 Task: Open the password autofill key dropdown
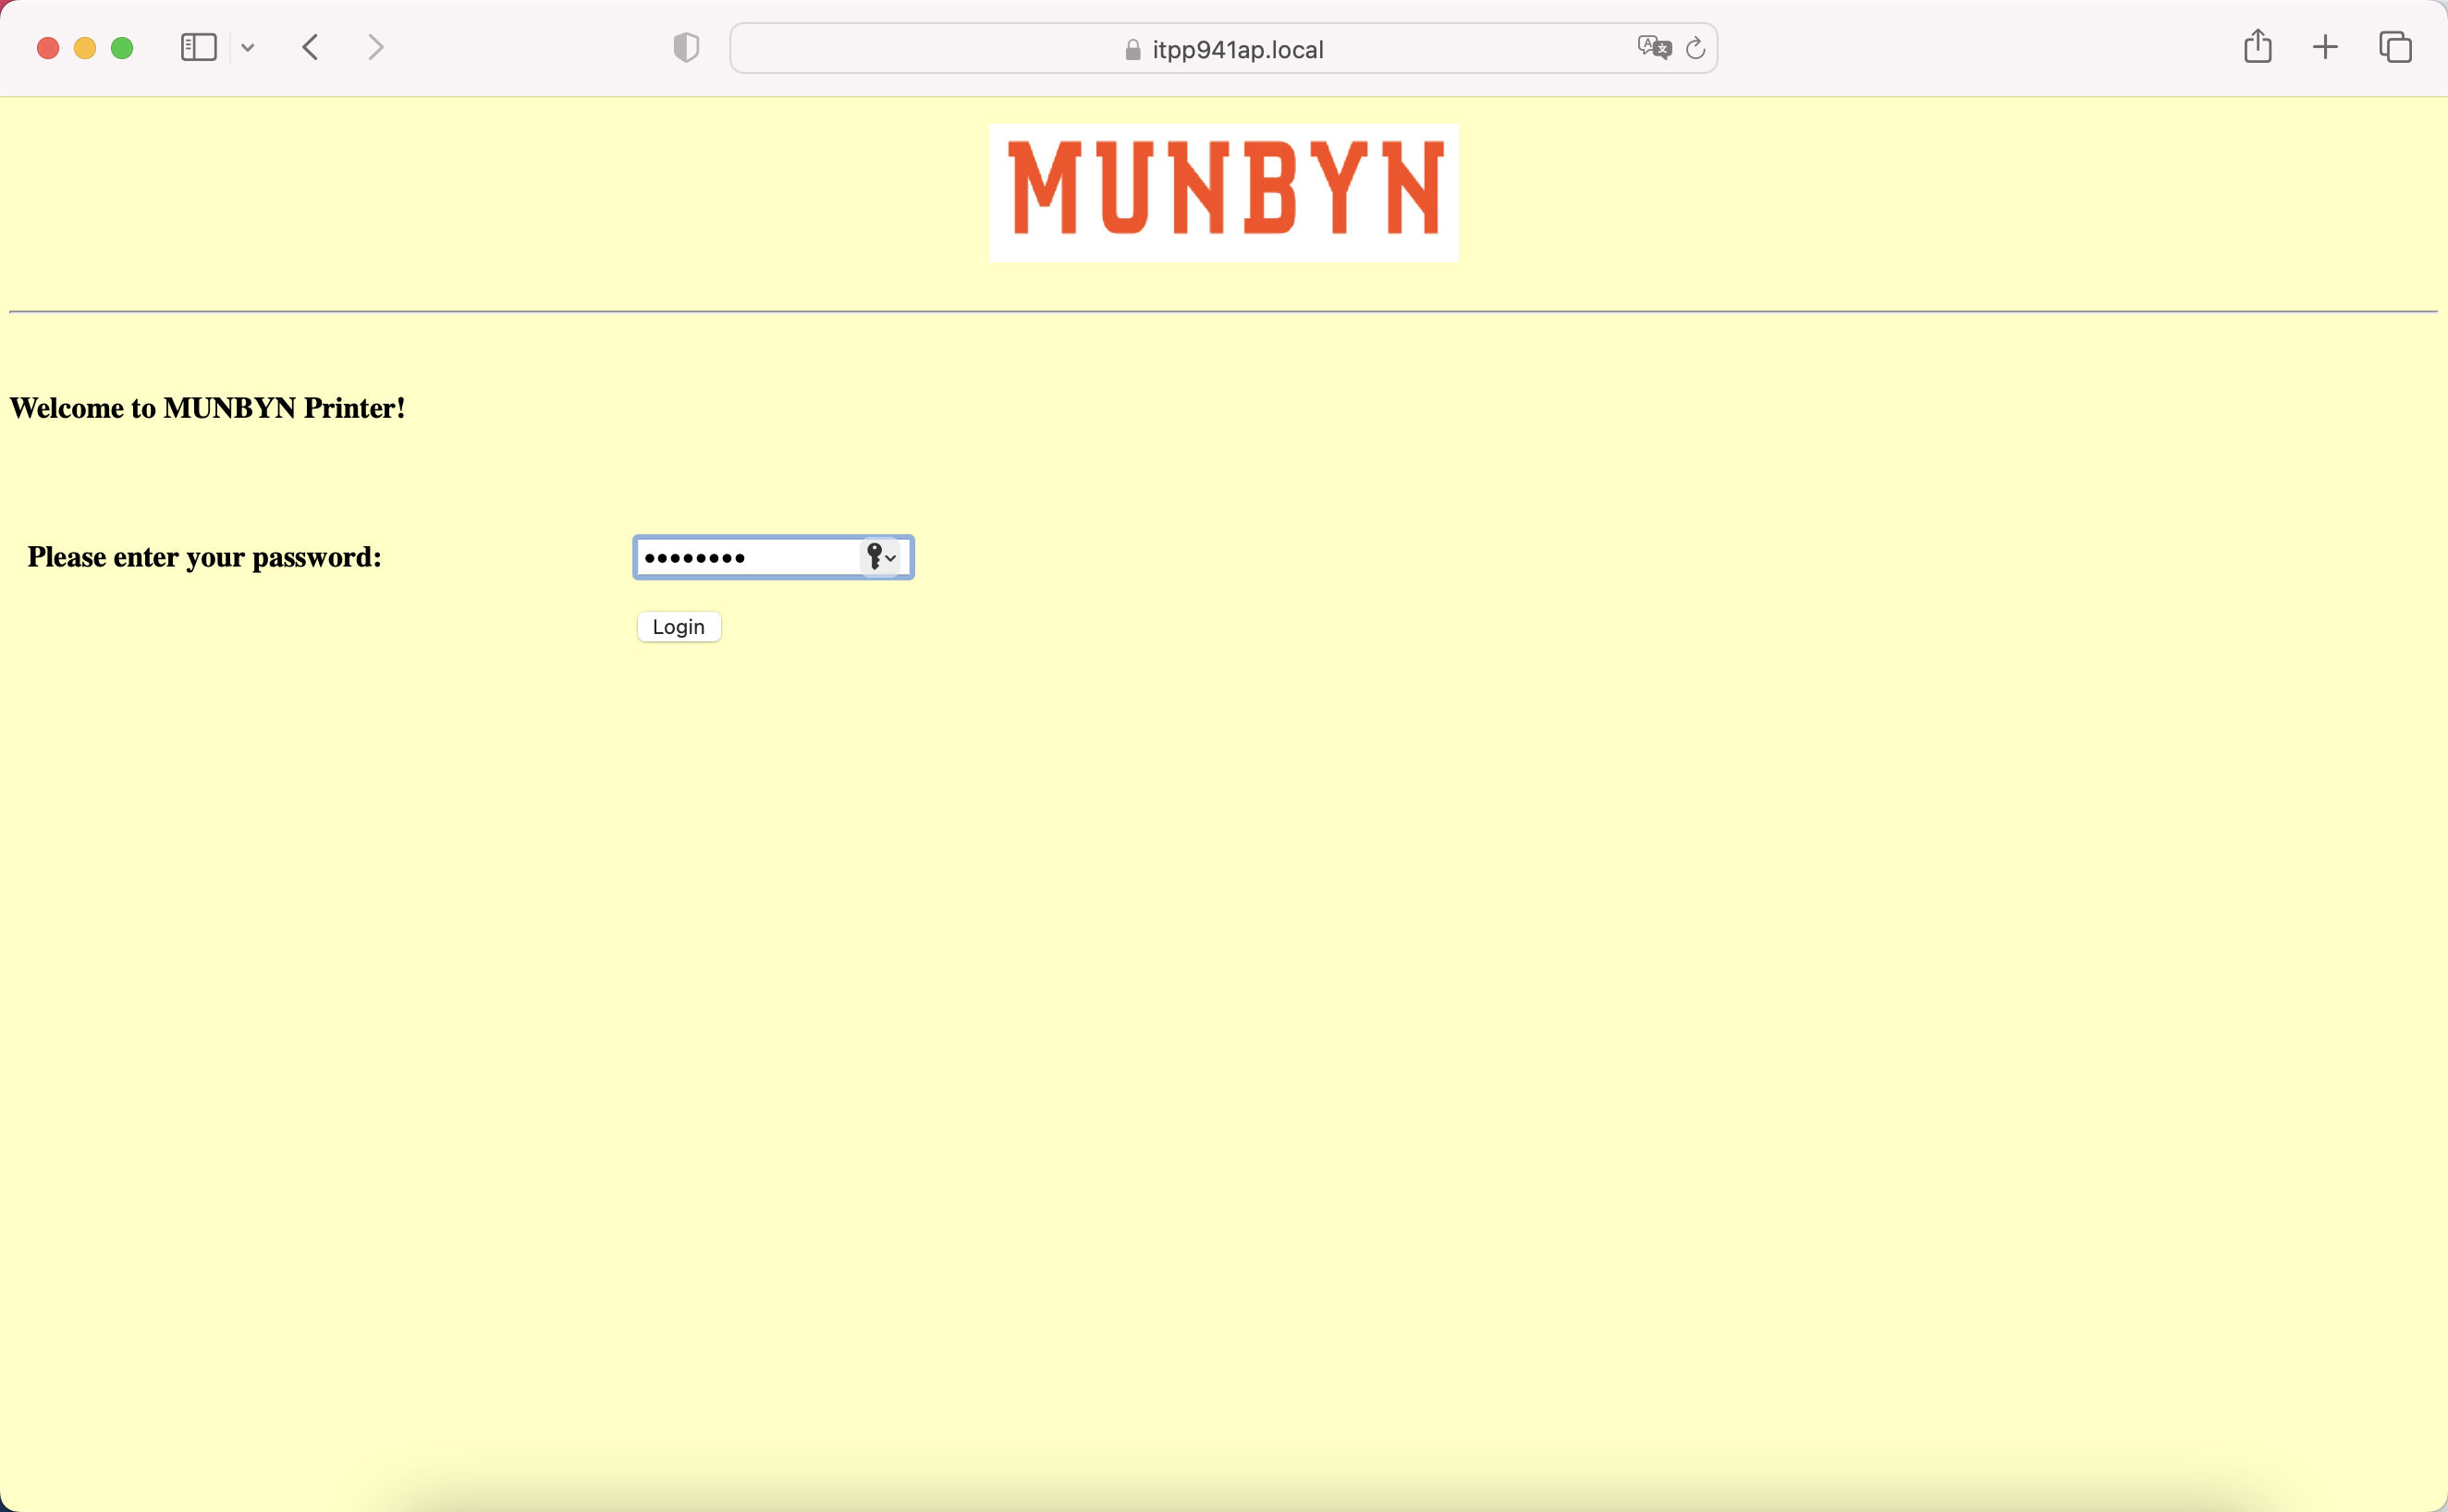[881, 557]
